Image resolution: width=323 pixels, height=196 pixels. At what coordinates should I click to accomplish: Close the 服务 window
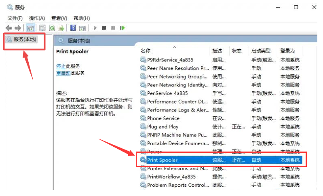tap(314, 7)
